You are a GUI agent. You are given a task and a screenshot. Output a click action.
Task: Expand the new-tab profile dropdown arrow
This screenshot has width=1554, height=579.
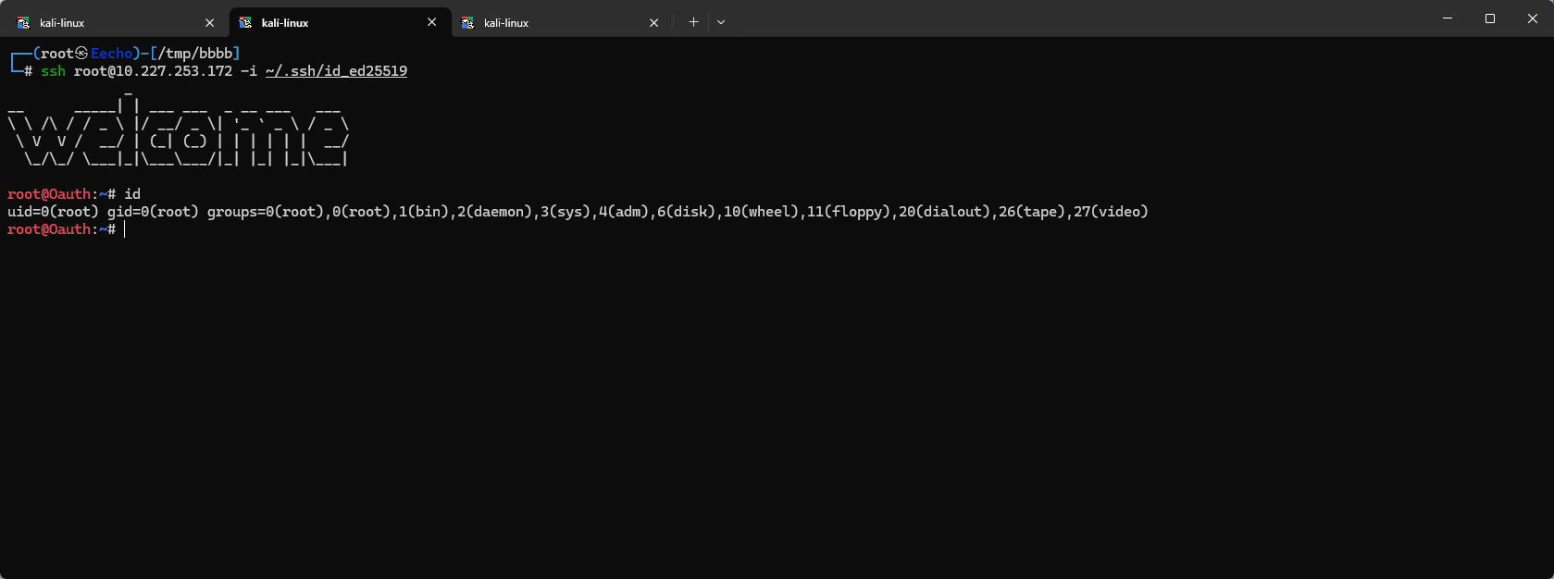(721, 22)
